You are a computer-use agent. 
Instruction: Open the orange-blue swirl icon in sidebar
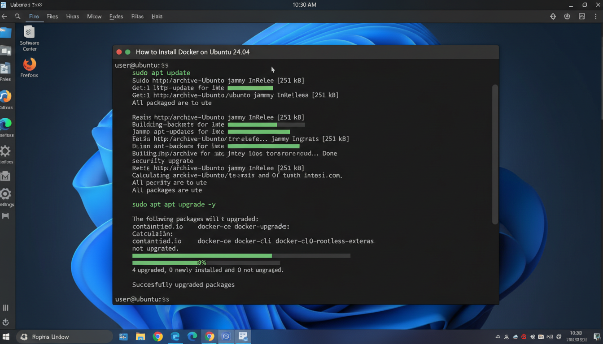click(x=5, y=96)
